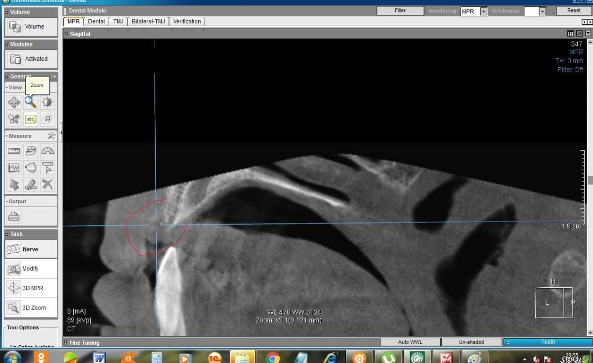Toggle the Activated modules button
The image size is (593, 363).
tap(31, 59)
